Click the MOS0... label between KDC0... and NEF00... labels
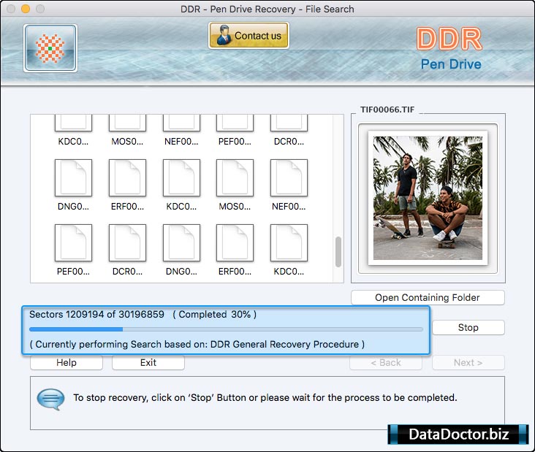Screen dimensions: 535x452 point(127,142)
